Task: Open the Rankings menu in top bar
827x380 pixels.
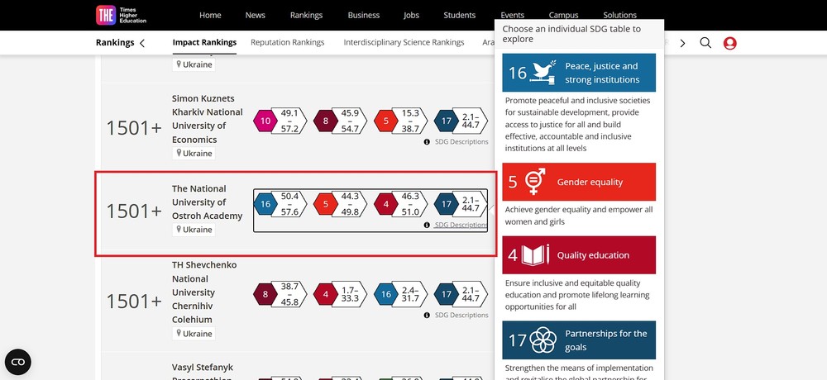Action: (x=306, y=16)
